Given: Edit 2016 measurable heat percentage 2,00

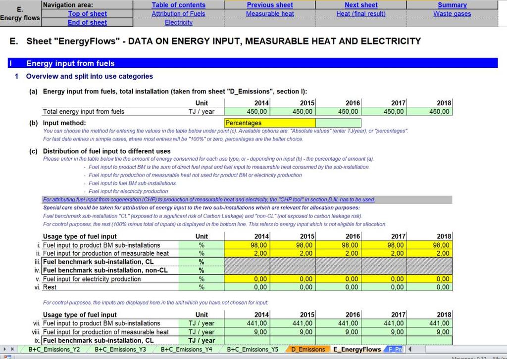Looking at the screenshot, I should pyautogui.click(x=338, y=253).
